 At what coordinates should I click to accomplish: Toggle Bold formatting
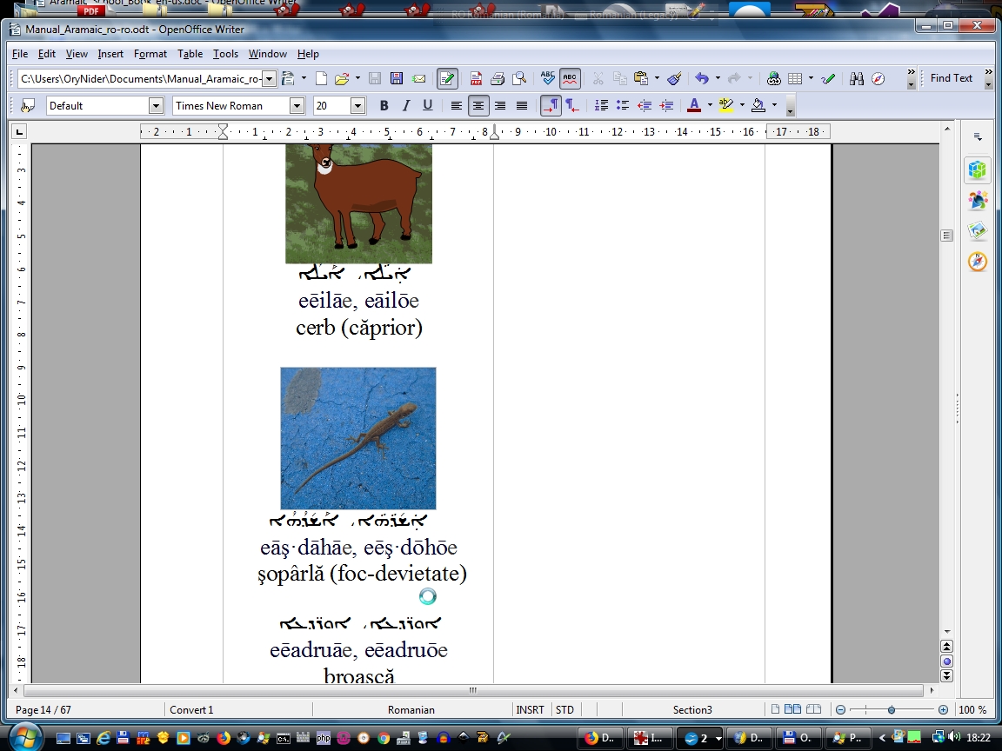pos(384,105)
